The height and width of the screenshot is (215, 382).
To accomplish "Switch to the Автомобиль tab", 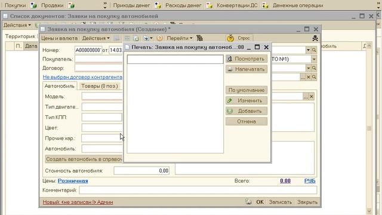I will click(x=60, y=86).
